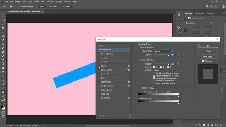Select the Brush tool

pyautogui.click(x=3, y=48)
